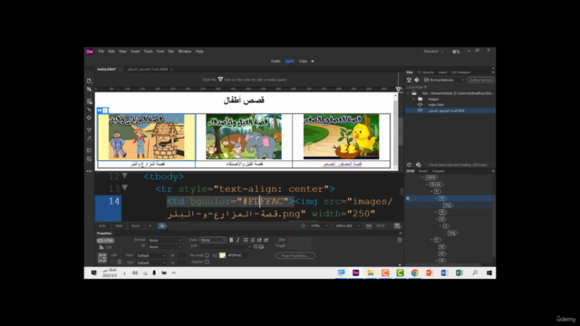The height and width of the screenshot is (326, 580).
Task: Expand the images folder
Action: tap(413, 99)
